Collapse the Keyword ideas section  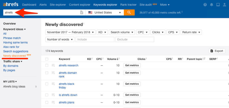click(x=15, y=29)
